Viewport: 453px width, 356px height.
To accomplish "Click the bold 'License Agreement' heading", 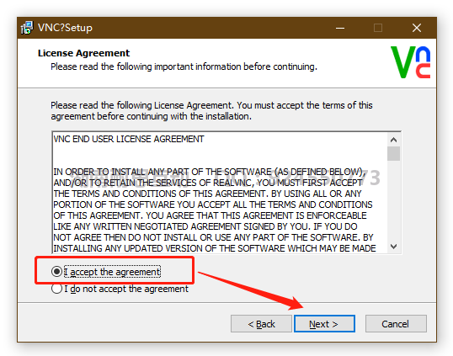I will pyautogui.click(x=84, y=53).
